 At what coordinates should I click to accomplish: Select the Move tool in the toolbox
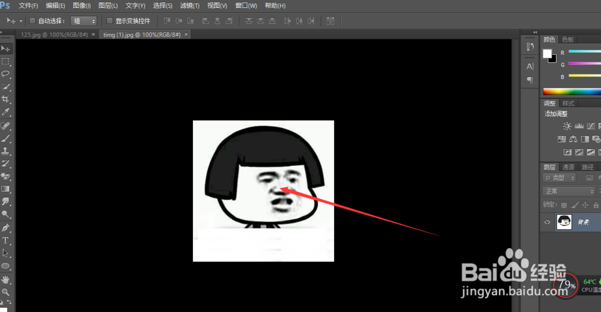click(5, 49)
